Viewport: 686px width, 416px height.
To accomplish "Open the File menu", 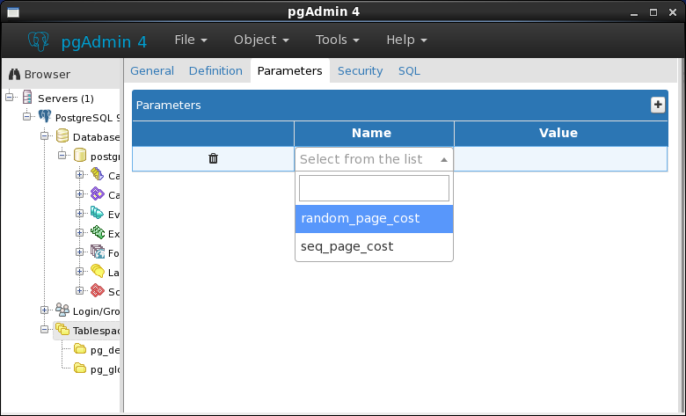I will click(191, 40).
